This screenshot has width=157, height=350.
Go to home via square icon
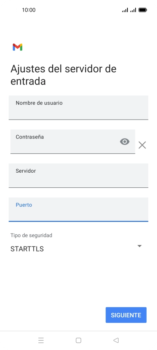pos(78,340)
